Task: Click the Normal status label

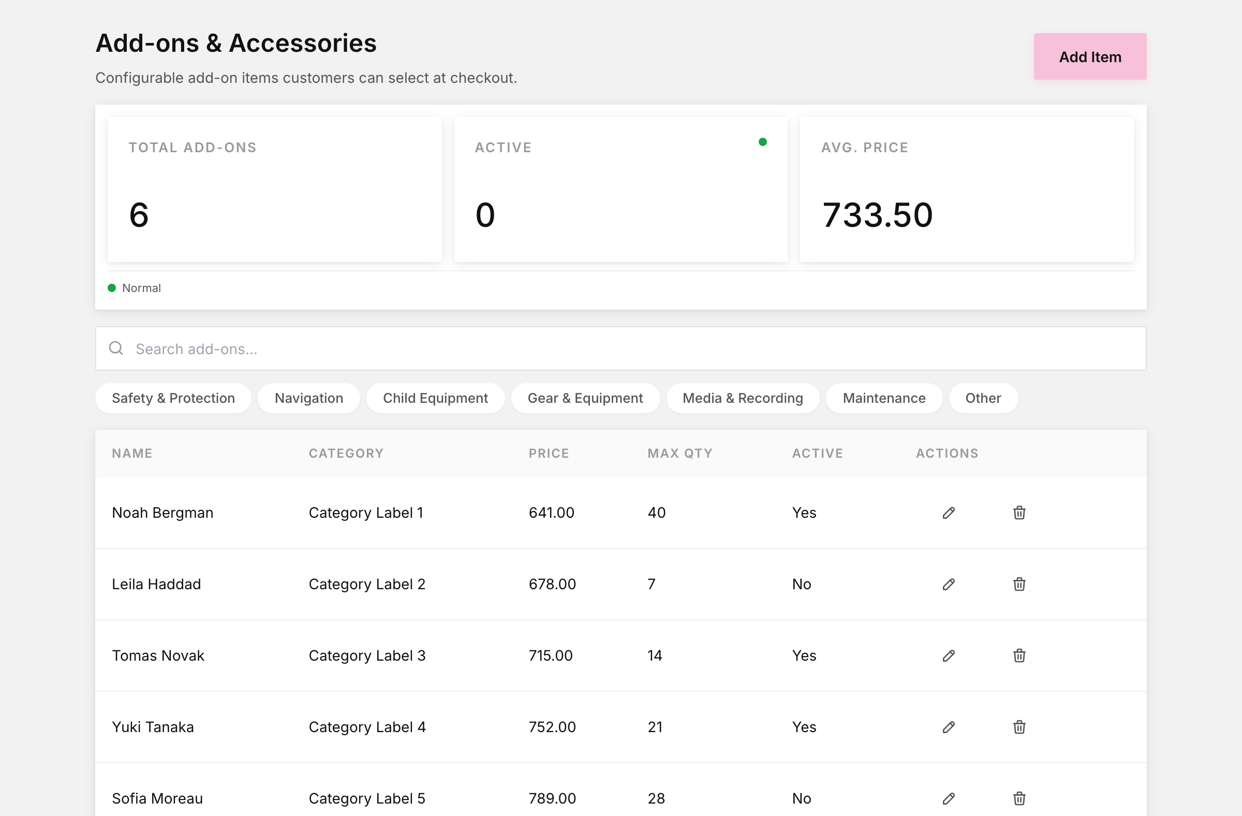Action: (x=141, y=288)
